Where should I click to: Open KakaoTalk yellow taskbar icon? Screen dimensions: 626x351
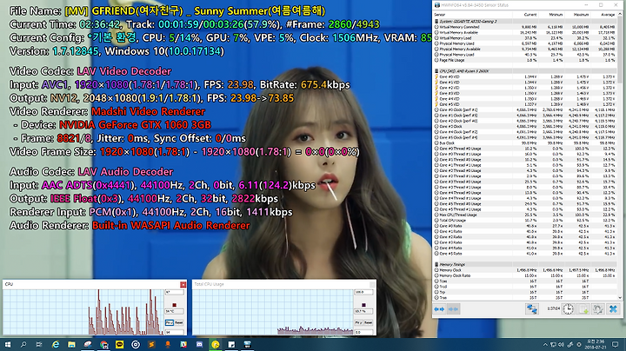pos(119,345)
